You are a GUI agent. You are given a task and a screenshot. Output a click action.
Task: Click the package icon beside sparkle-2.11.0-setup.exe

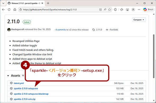point(11,88)
